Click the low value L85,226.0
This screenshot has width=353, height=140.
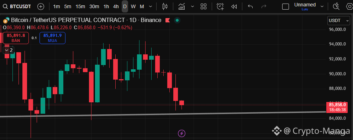click(x=61, y=28)
